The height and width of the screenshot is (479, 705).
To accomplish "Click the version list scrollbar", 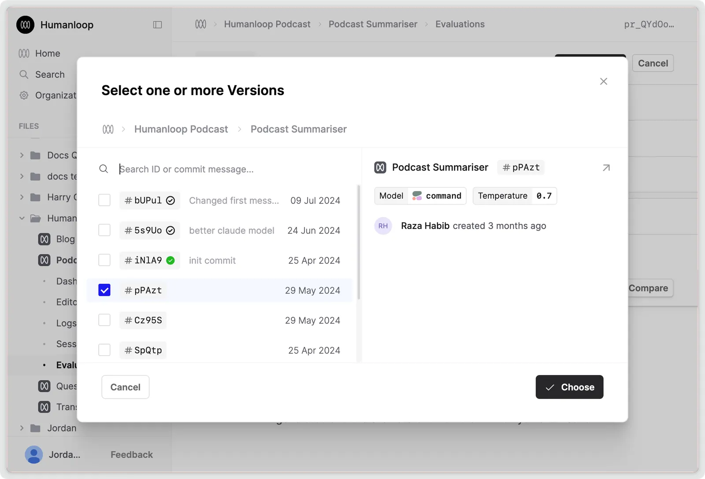I will 359,242.
